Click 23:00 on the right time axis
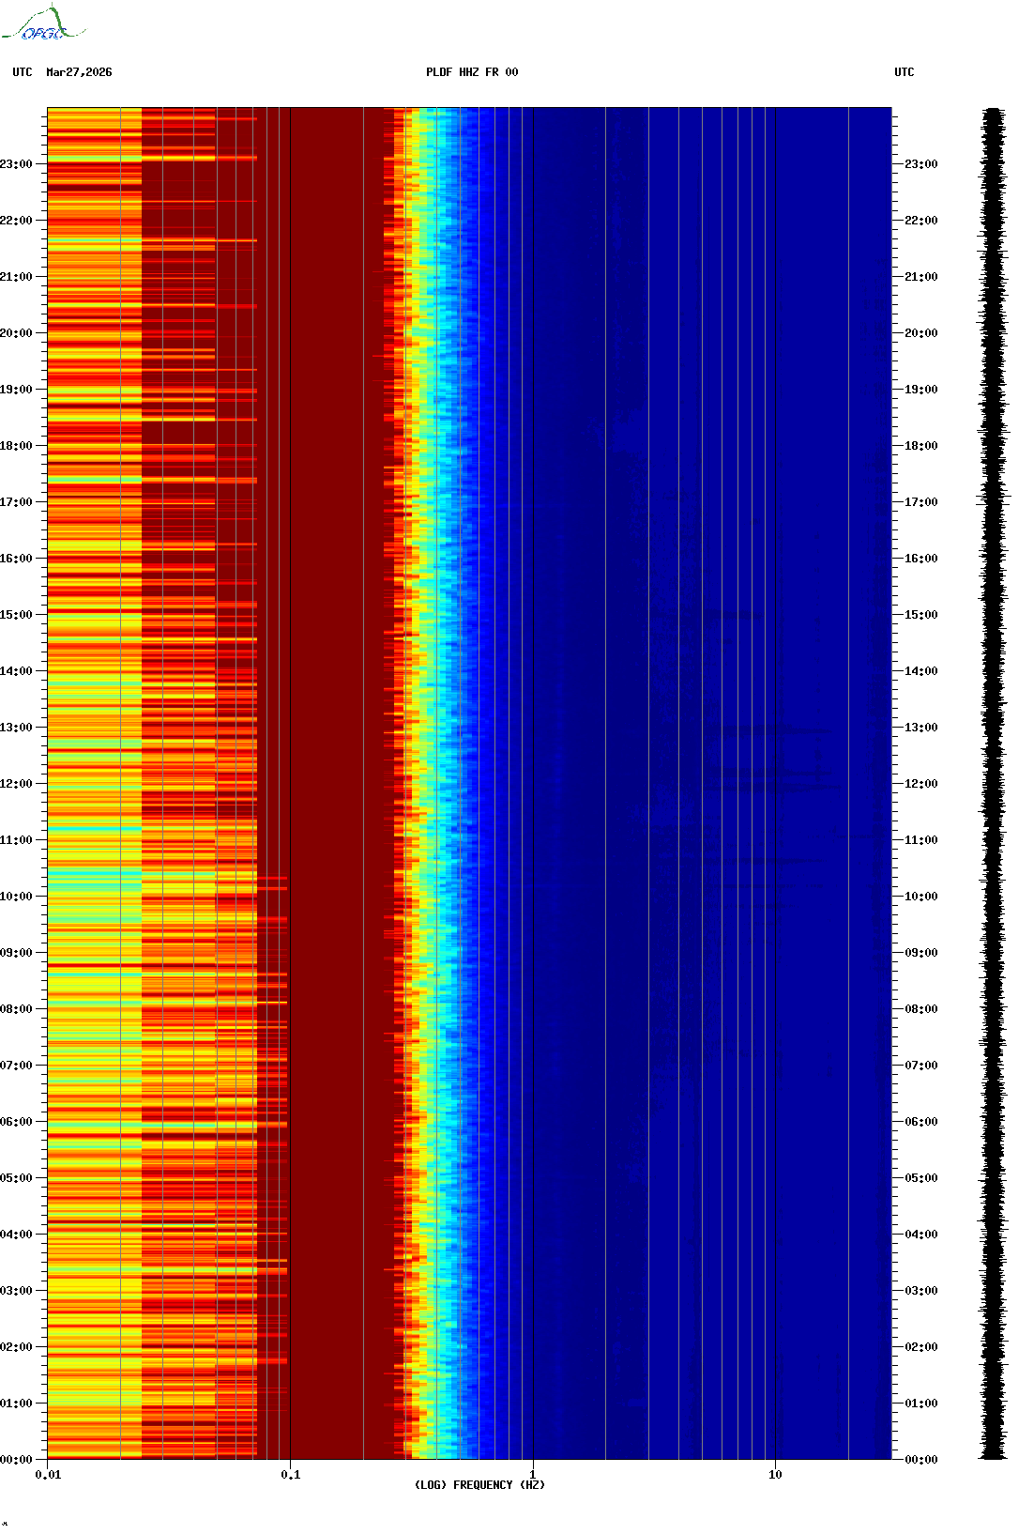The image size is (1034, 1534). tap(921, 164)
